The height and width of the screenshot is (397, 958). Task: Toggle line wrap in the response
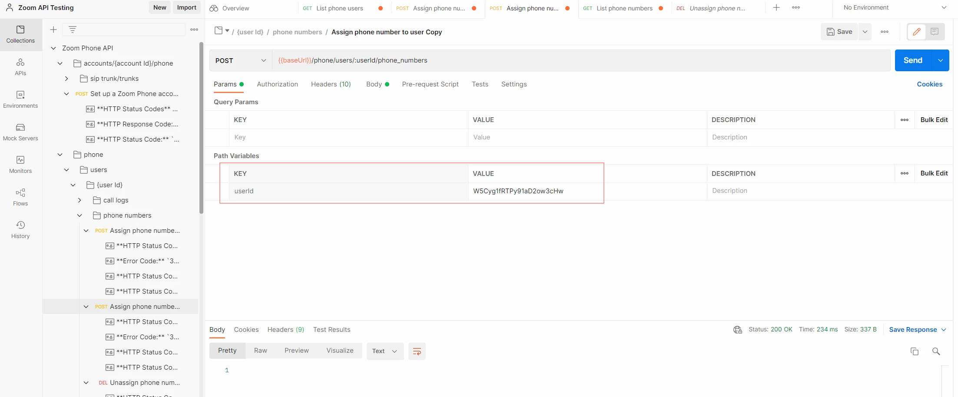pyautogui.click(x=417, y=351)
